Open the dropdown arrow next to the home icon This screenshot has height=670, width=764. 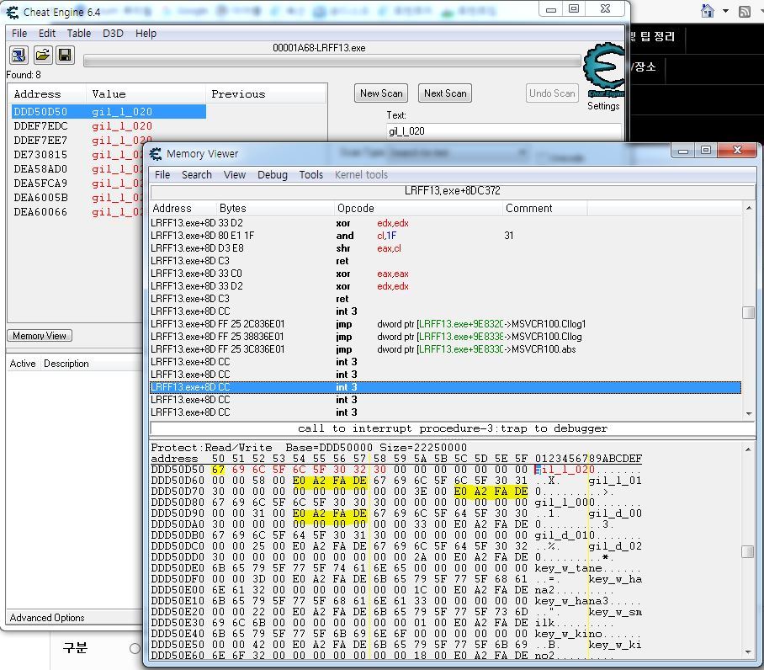coord(725,11)
